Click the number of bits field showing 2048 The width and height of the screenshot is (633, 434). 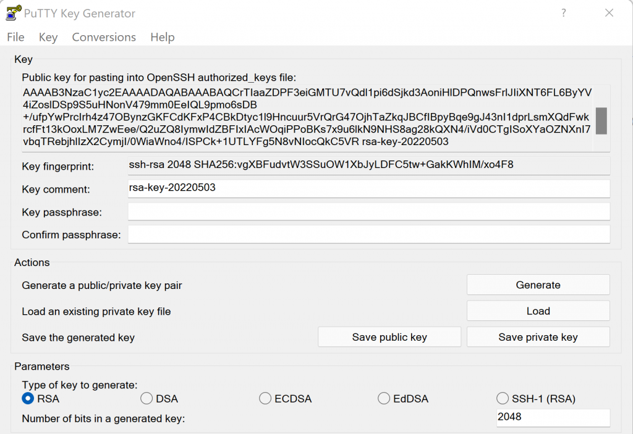coord(553,417)
